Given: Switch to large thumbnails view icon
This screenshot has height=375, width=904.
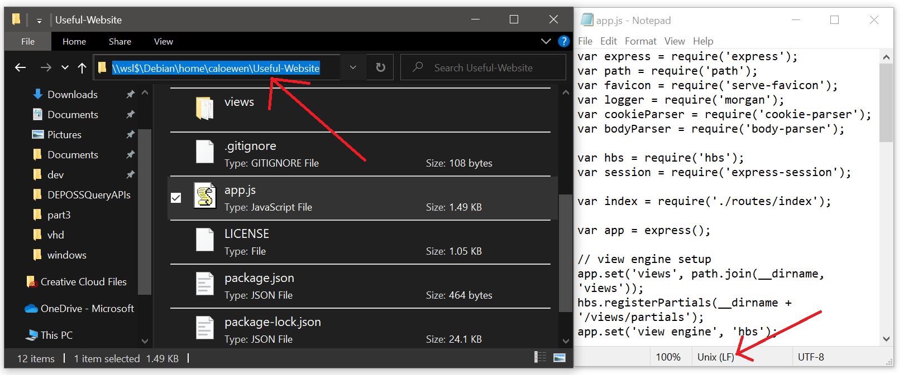Looking at the screenshot, I should tap(559, 358).
